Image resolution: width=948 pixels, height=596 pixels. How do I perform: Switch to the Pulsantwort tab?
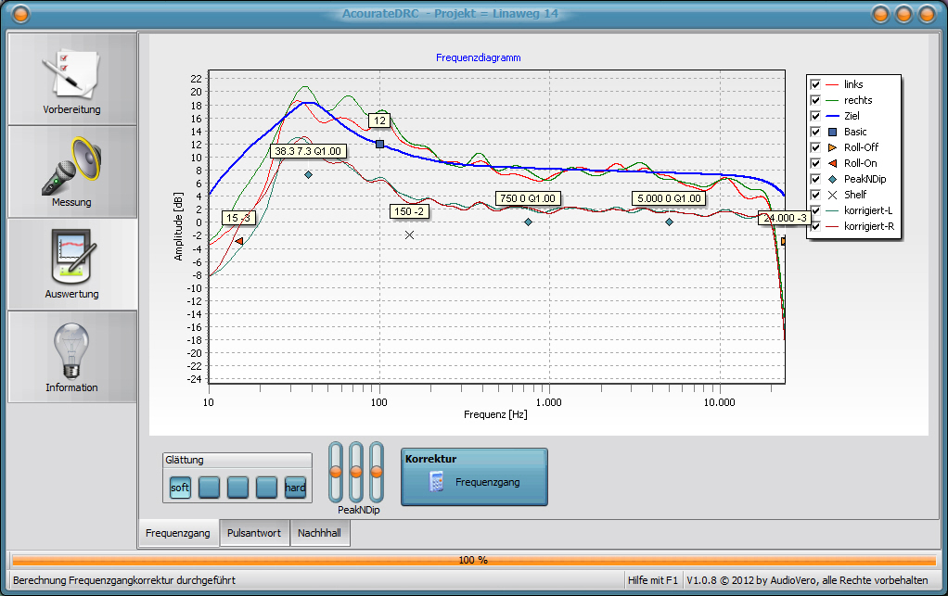point(254,533)
